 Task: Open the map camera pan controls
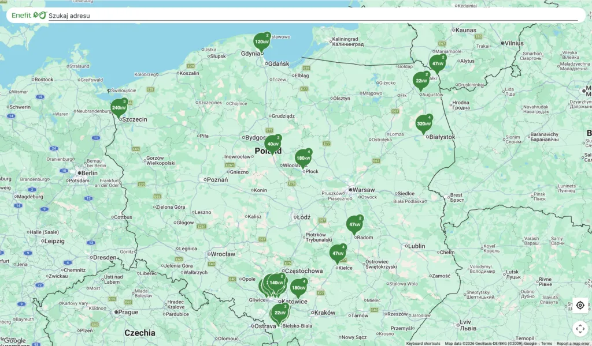tap(580, 329)
